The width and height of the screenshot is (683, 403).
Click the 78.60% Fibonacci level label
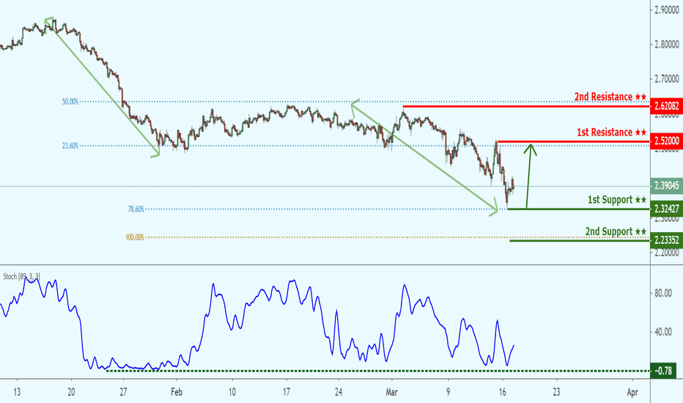136,209
